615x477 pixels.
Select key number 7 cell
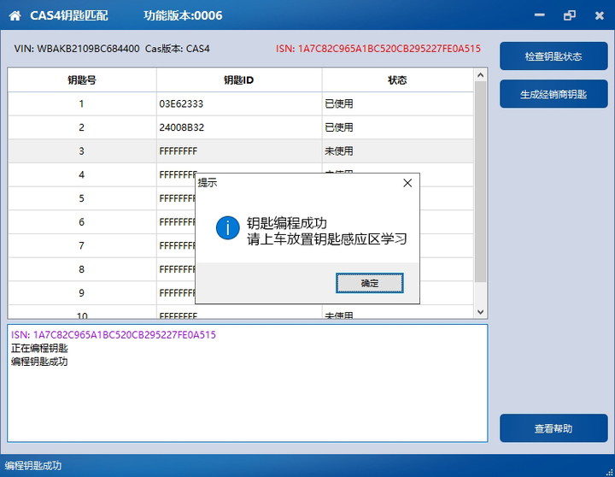(x=82, y=245)
